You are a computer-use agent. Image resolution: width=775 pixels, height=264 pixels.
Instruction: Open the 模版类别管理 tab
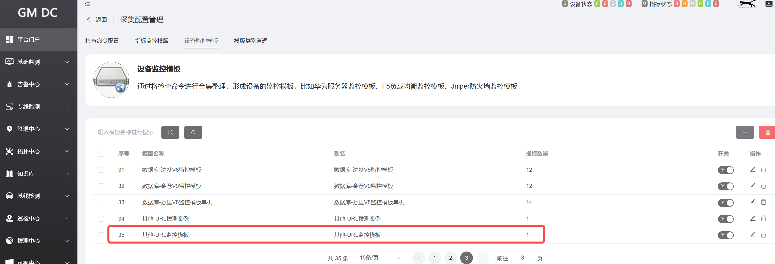(x=251, y=41)
